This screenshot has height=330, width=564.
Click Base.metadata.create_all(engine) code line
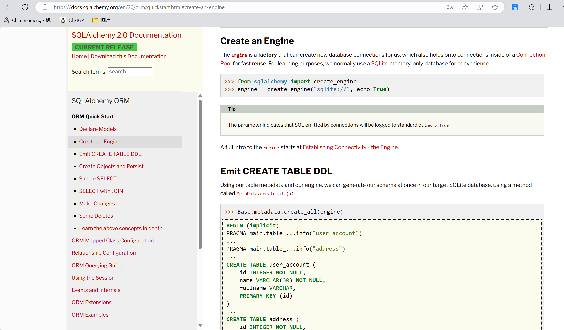[284, 212]
